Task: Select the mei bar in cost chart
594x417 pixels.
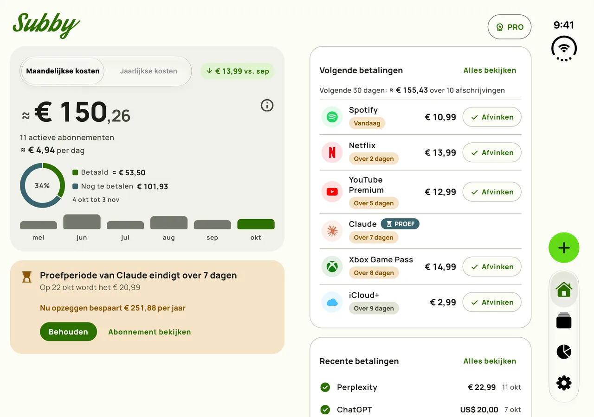Action: click(39, 225)
